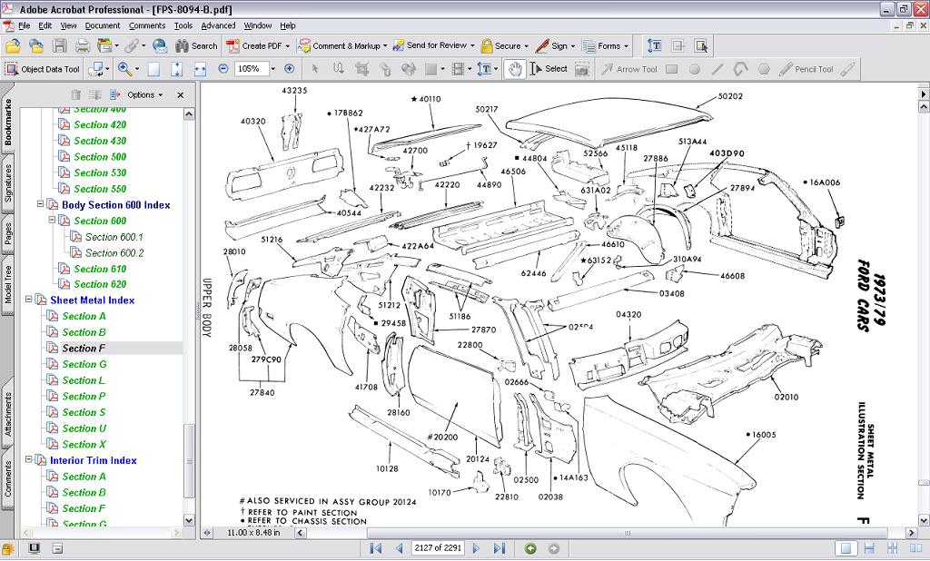930x561 pixels.
Task: Close the bookmarks panel with X
Action: click(x=181, y=95)
